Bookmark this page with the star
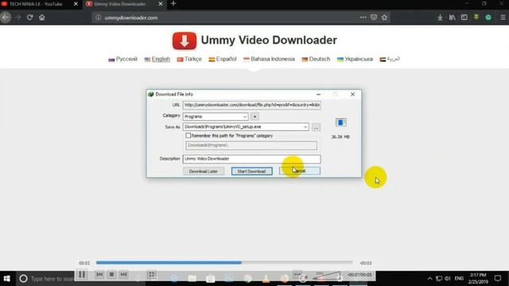This screenshot has height=286, width=509. click(384, 17)
